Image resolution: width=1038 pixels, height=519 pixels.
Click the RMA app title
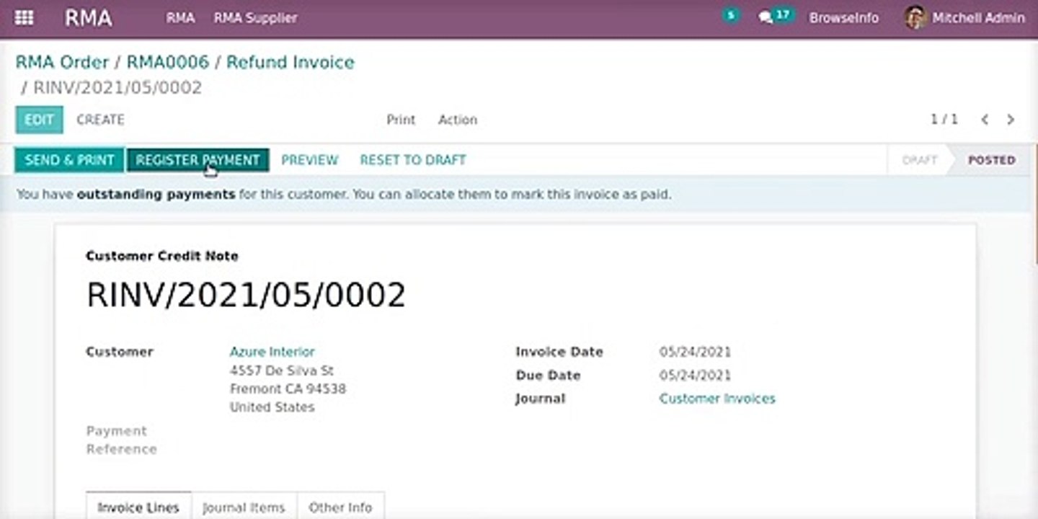coord(88,18)
